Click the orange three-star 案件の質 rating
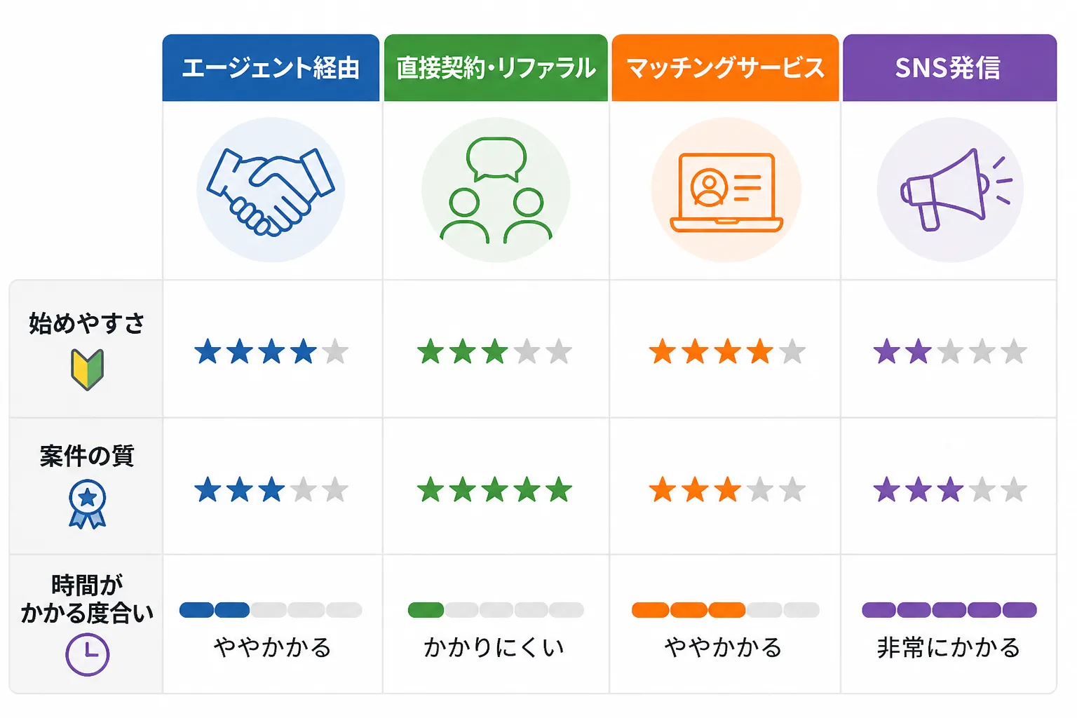The height and width of the screenshot is (718, 1077). (x=727, y=489)
